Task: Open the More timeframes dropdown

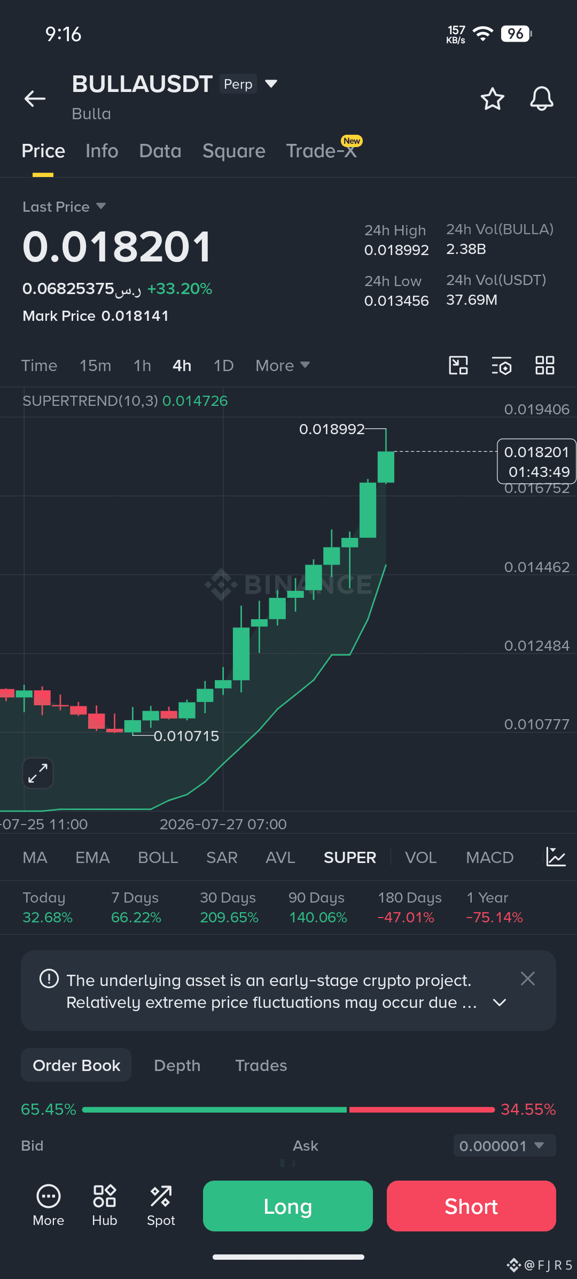Action: pos(283,366)
